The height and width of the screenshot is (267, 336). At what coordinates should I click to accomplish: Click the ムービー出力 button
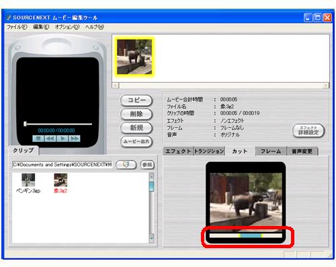pyautogui.click(x=136, y=141)
